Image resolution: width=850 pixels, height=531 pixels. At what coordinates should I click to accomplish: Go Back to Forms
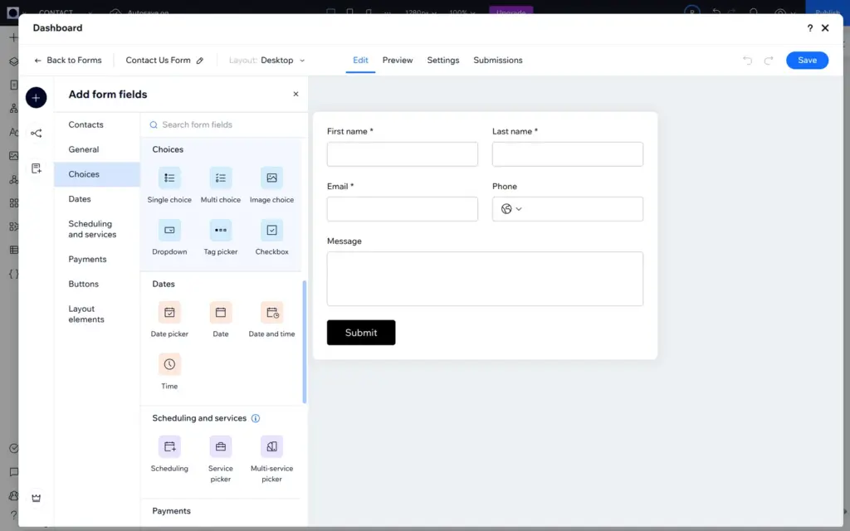pos(68,60)
